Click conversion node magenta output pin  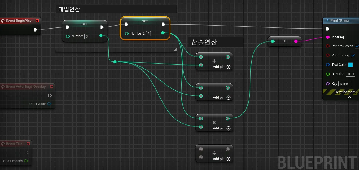coord(296,41)
